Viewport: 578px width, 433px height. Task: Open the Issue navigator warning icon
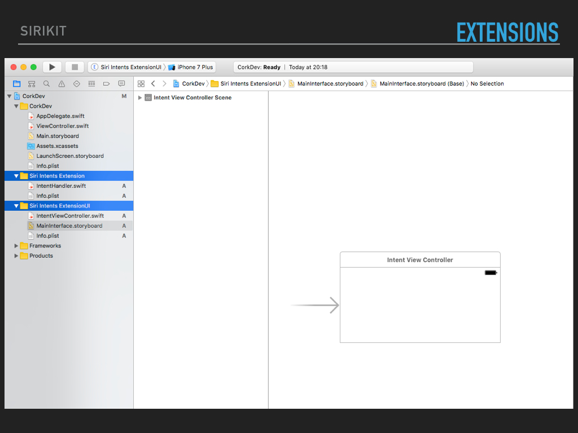point(62,84)
